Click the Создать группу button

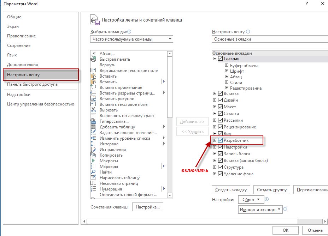[272, 190]
